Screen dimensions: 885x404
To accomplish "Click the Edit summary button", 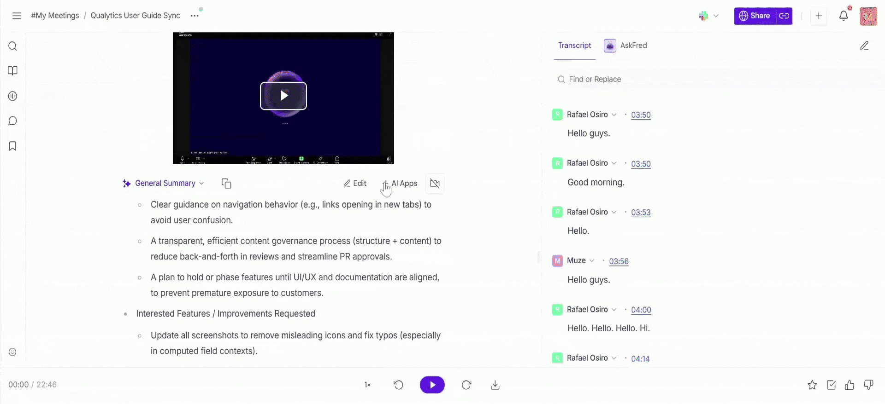I will point(354,183).
